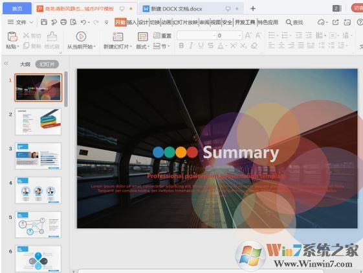
Task: Select slide 3 thumbnail
Action: 38,156
